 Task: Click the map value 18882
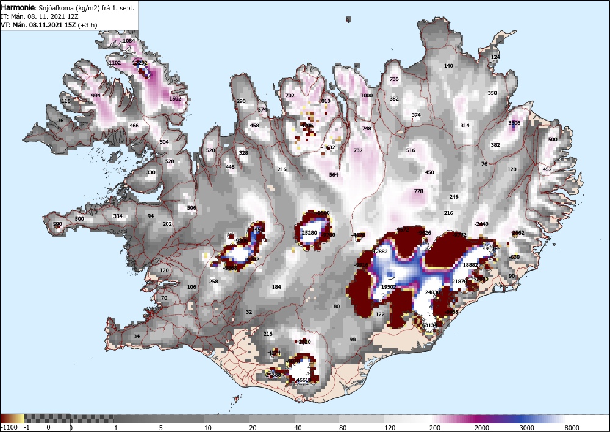pyautogui.click(x=470, y=265)
